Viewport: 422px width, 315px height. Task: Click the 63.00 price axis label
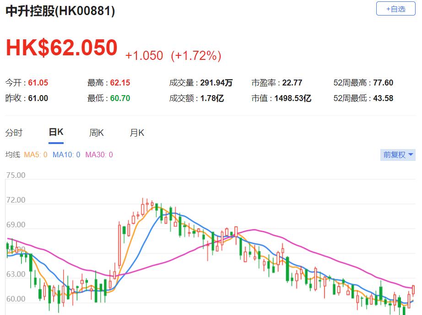[16, 274]
